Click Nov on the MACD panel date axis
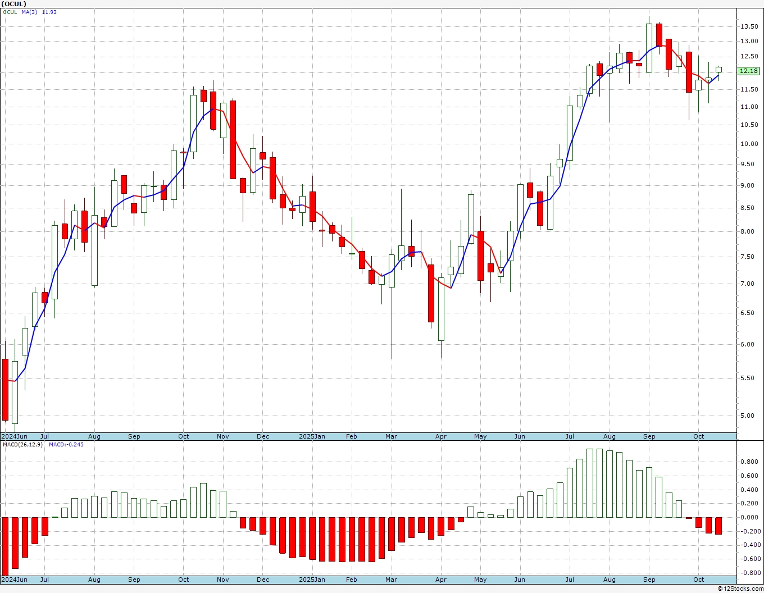764x593 pixels. coord(223,580)
